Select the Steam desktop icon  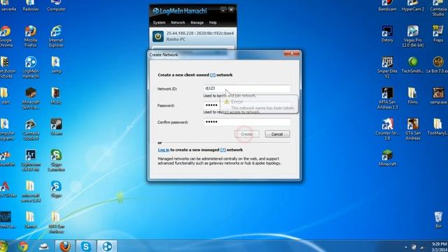[x=56, y=127]
